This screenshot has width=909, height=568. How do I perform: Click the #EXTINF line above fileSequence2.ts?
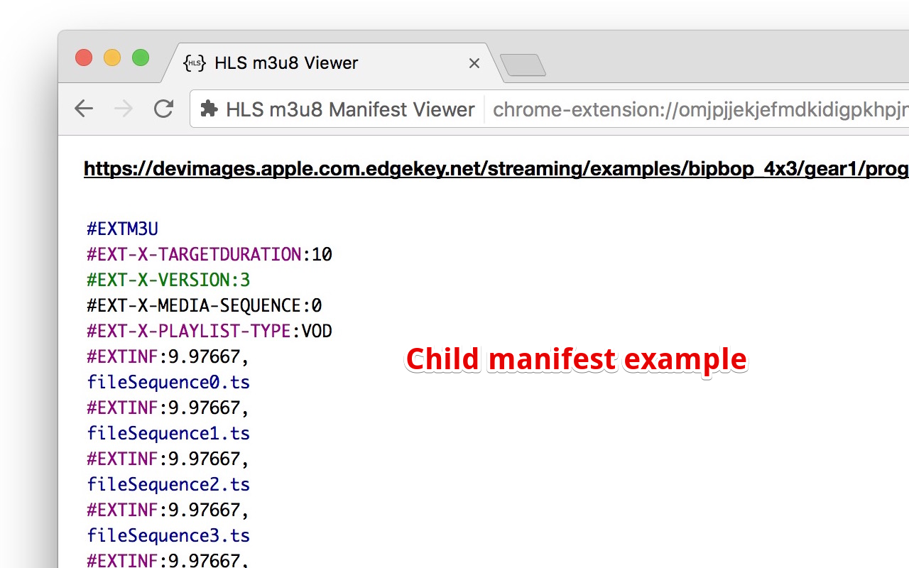[168, 459]
